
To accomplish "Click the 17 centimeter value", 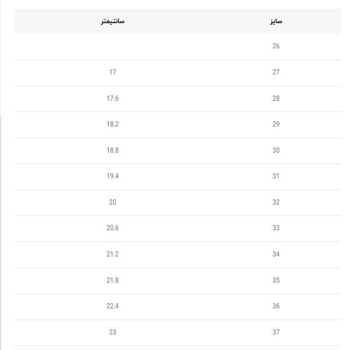I will point(113,72).
